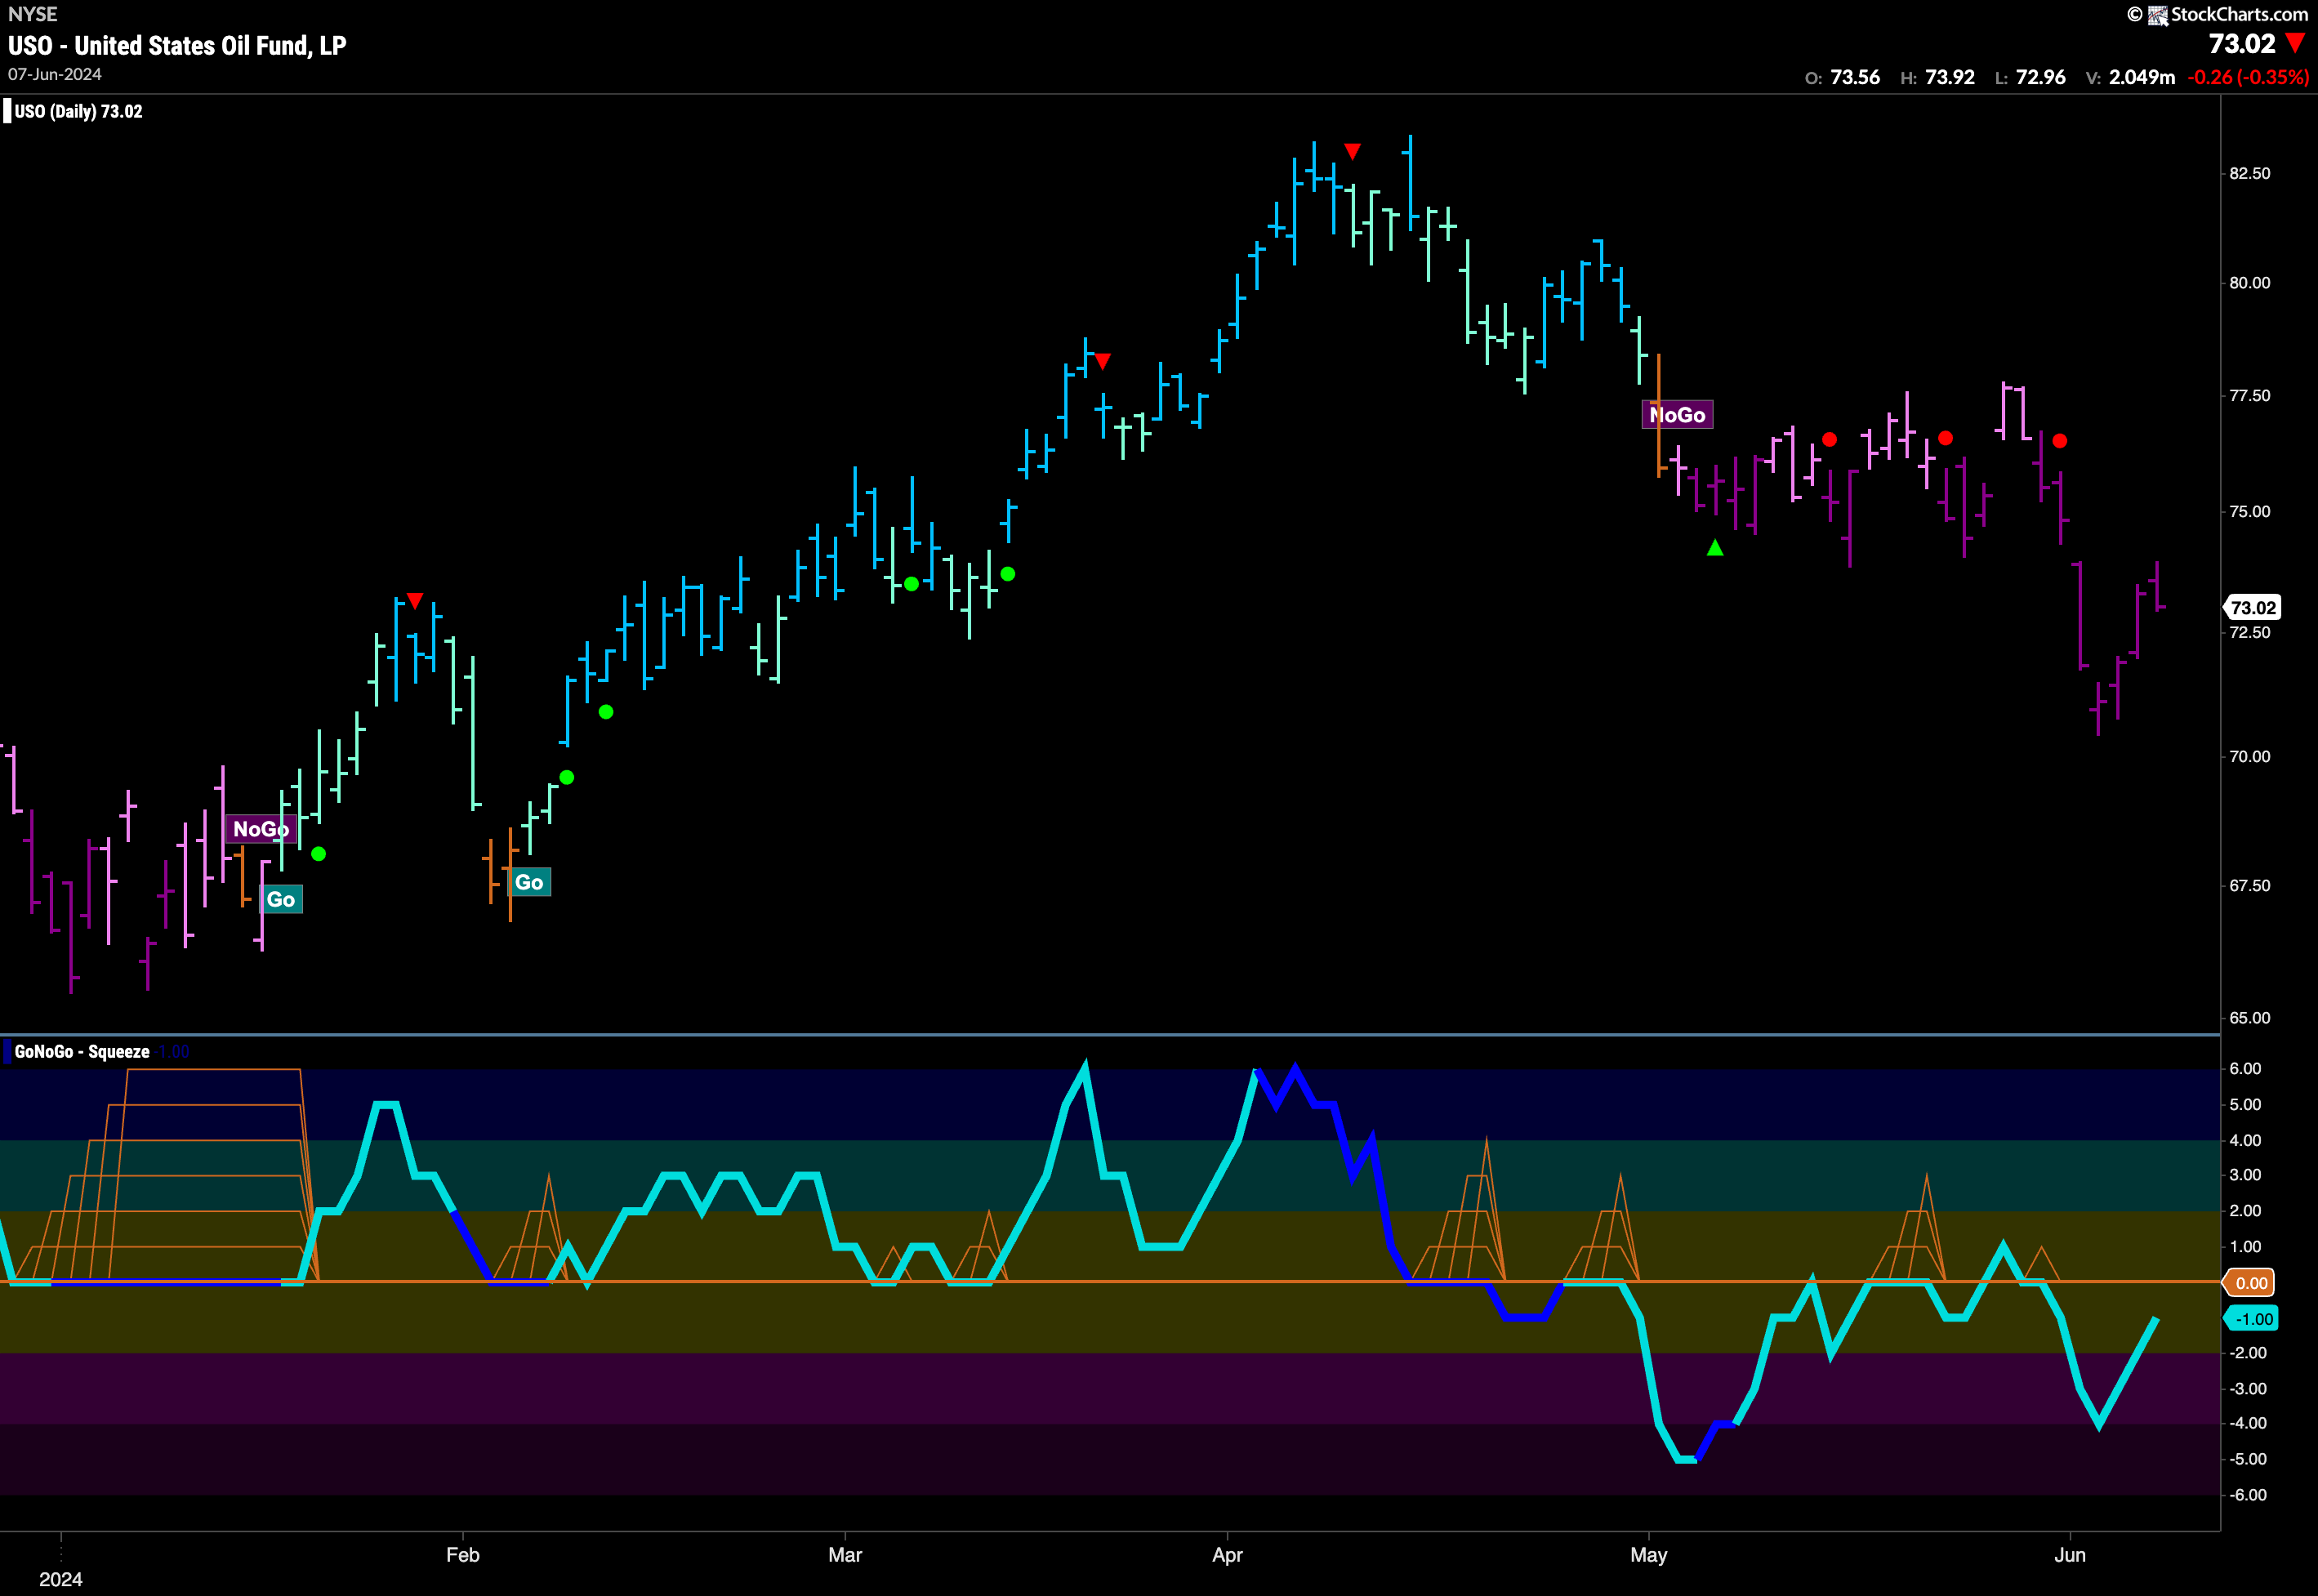
Task: Click the NYSE exchange label
Action: [x=33, y=14]
